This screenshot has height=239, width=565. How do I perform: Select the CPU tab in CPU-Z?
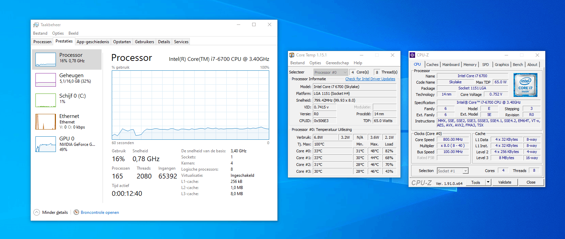(x=417, y=64)
